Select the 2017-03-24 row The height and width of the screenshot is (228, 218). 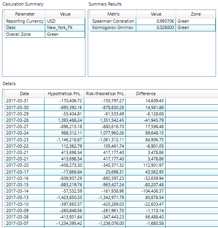(111, 133)
